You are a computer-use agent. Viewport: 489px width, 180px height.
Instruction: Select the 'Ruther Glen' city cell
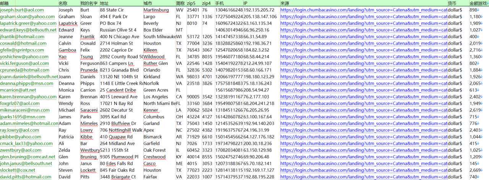click(x=155, y=63)
